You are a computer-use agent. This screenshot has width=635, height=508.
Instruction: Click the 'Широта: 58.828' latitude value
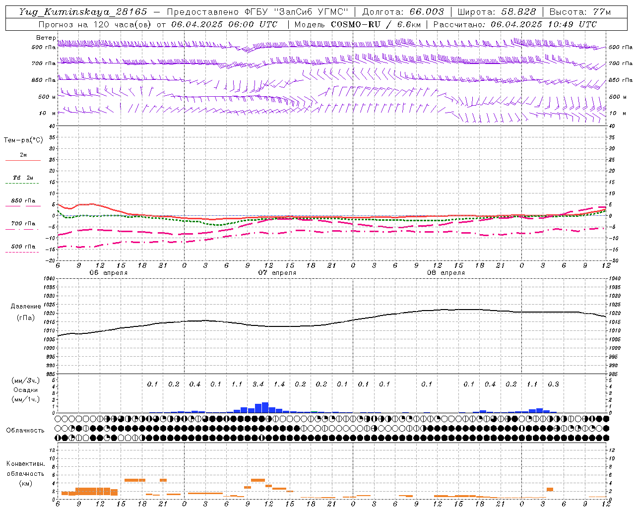[497, 12]
